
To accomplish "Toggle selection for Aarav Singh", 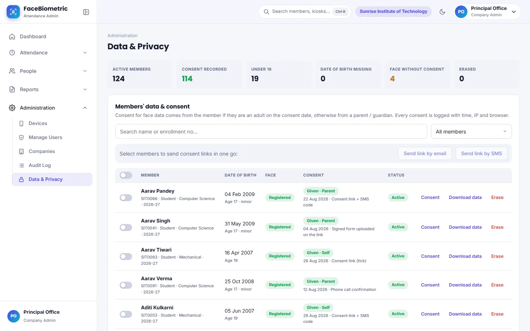I will 126,228.
